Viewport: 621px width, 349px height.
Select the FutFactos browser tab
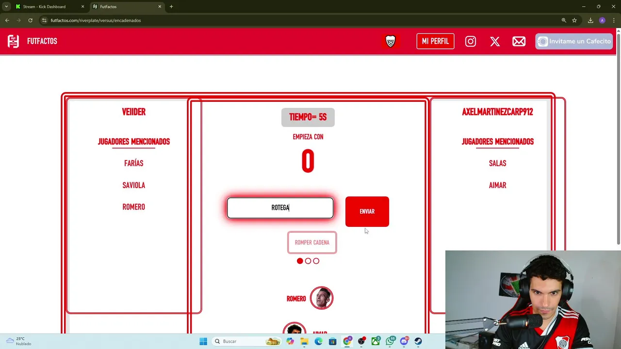pos(127,7)
